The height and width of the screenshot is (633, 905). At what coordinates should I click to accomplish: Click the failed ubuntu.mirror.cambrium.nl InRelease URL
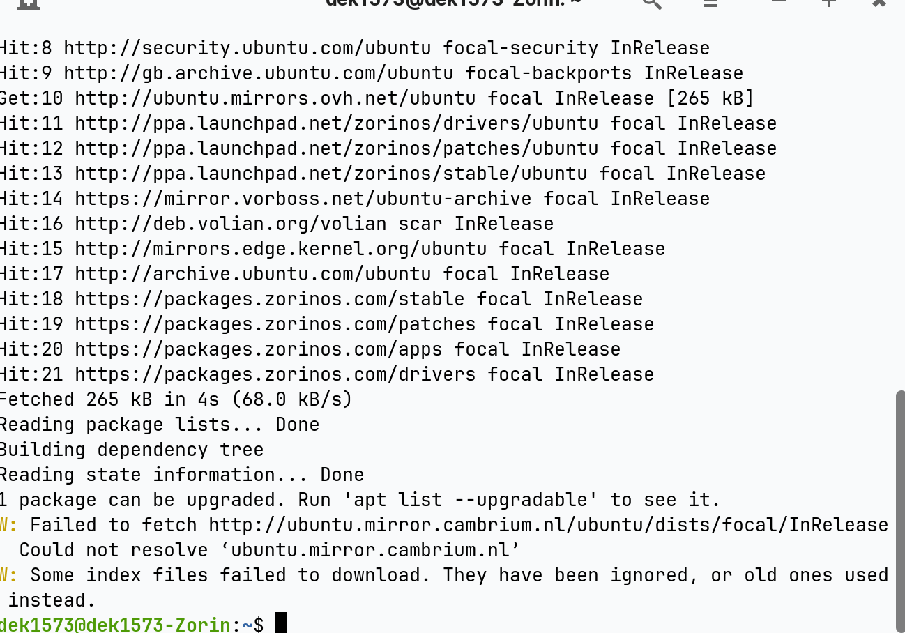pos(549,525)
